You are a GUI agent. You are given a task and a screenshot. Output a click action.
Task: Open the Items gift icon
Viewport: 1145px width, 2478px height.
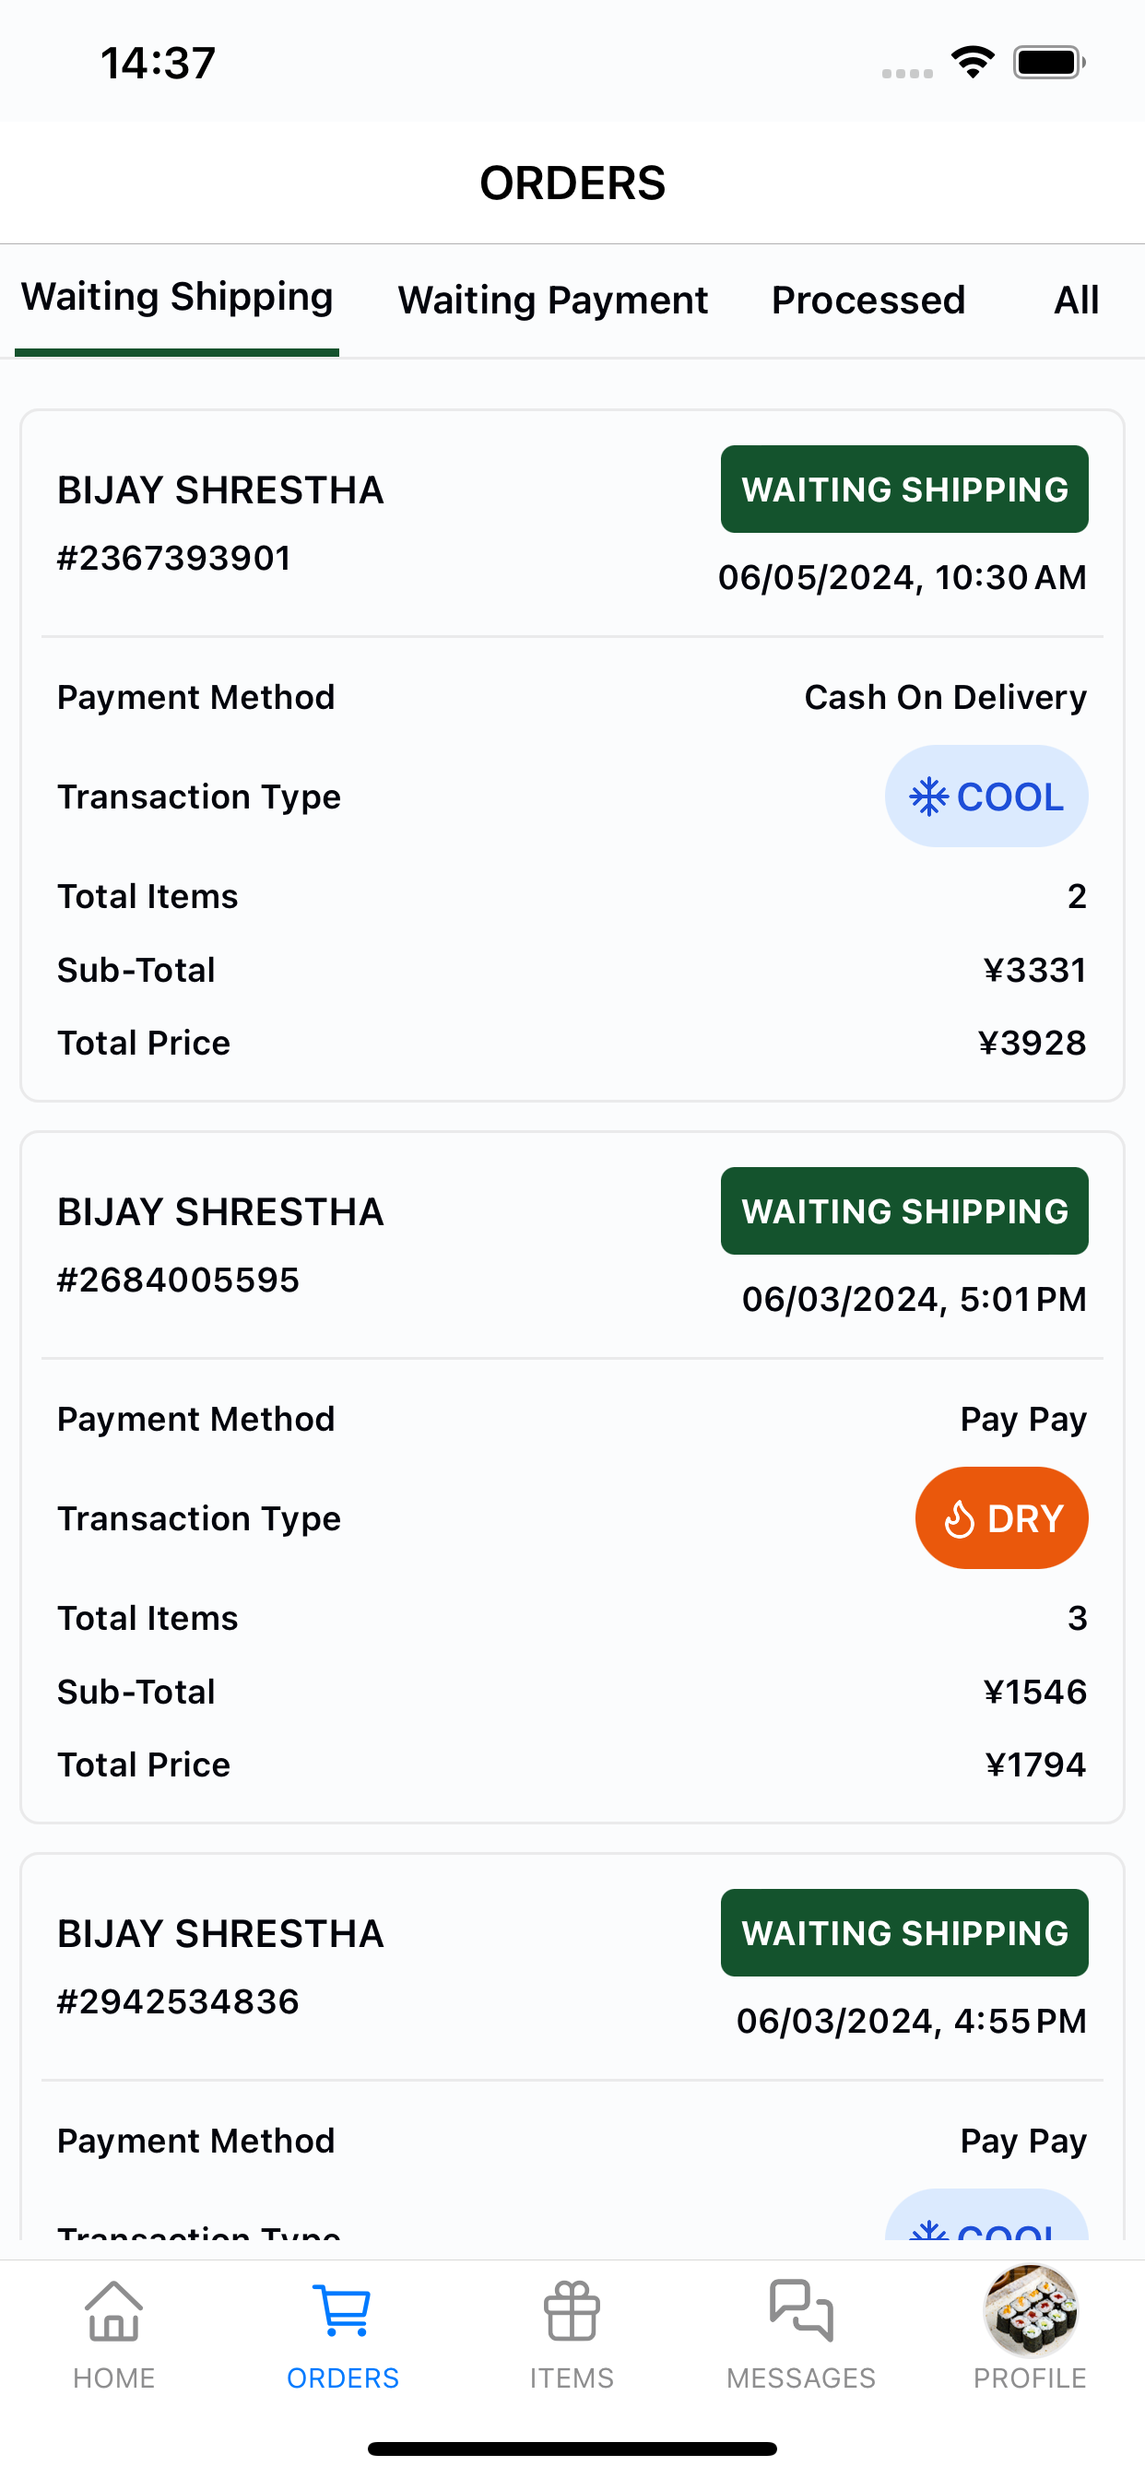tap(572, 2311)
